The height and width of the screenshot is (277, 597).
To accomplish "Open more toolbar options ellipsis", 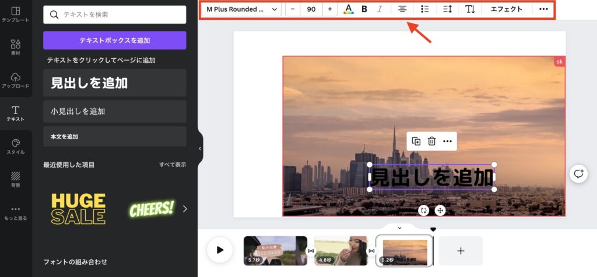I will pyautogui.click(x=544, y=9).
